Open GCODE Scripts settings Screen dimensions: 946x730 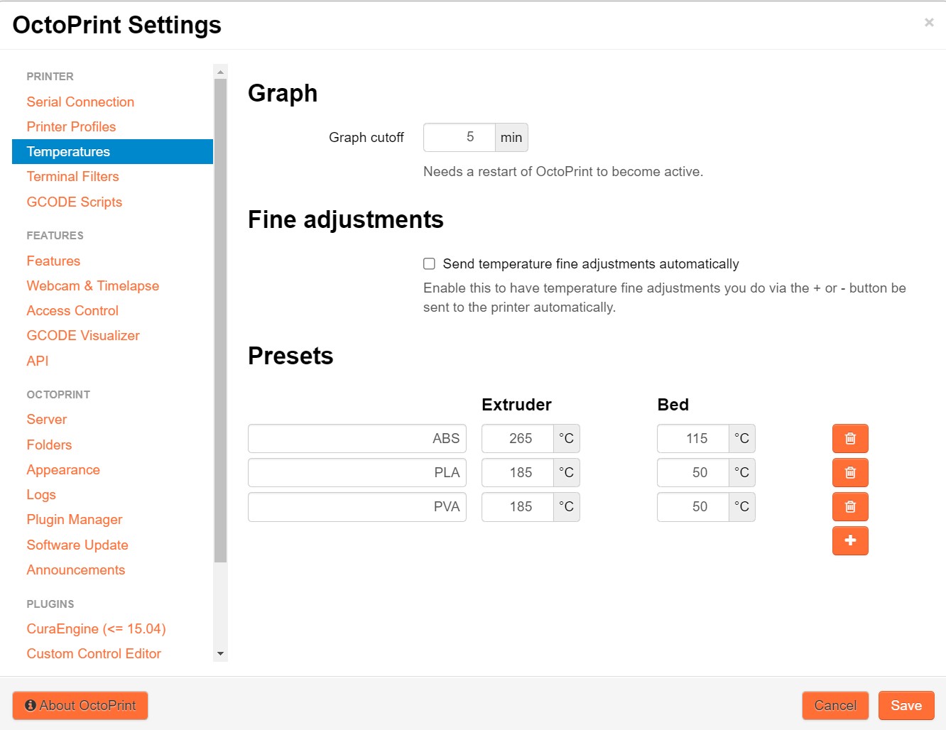(75, 202)
